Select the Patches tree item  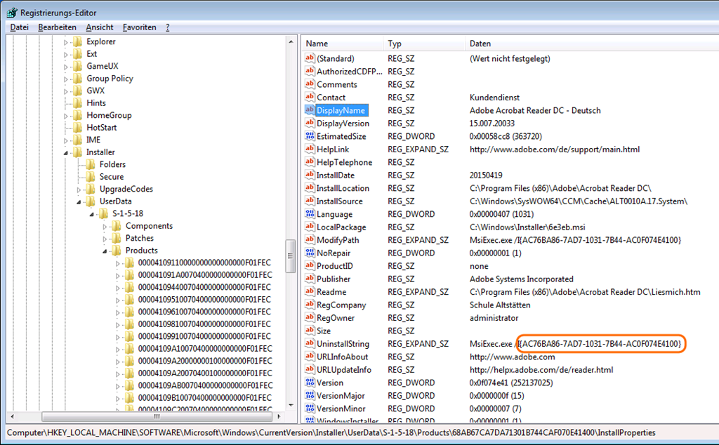[139, 238]
